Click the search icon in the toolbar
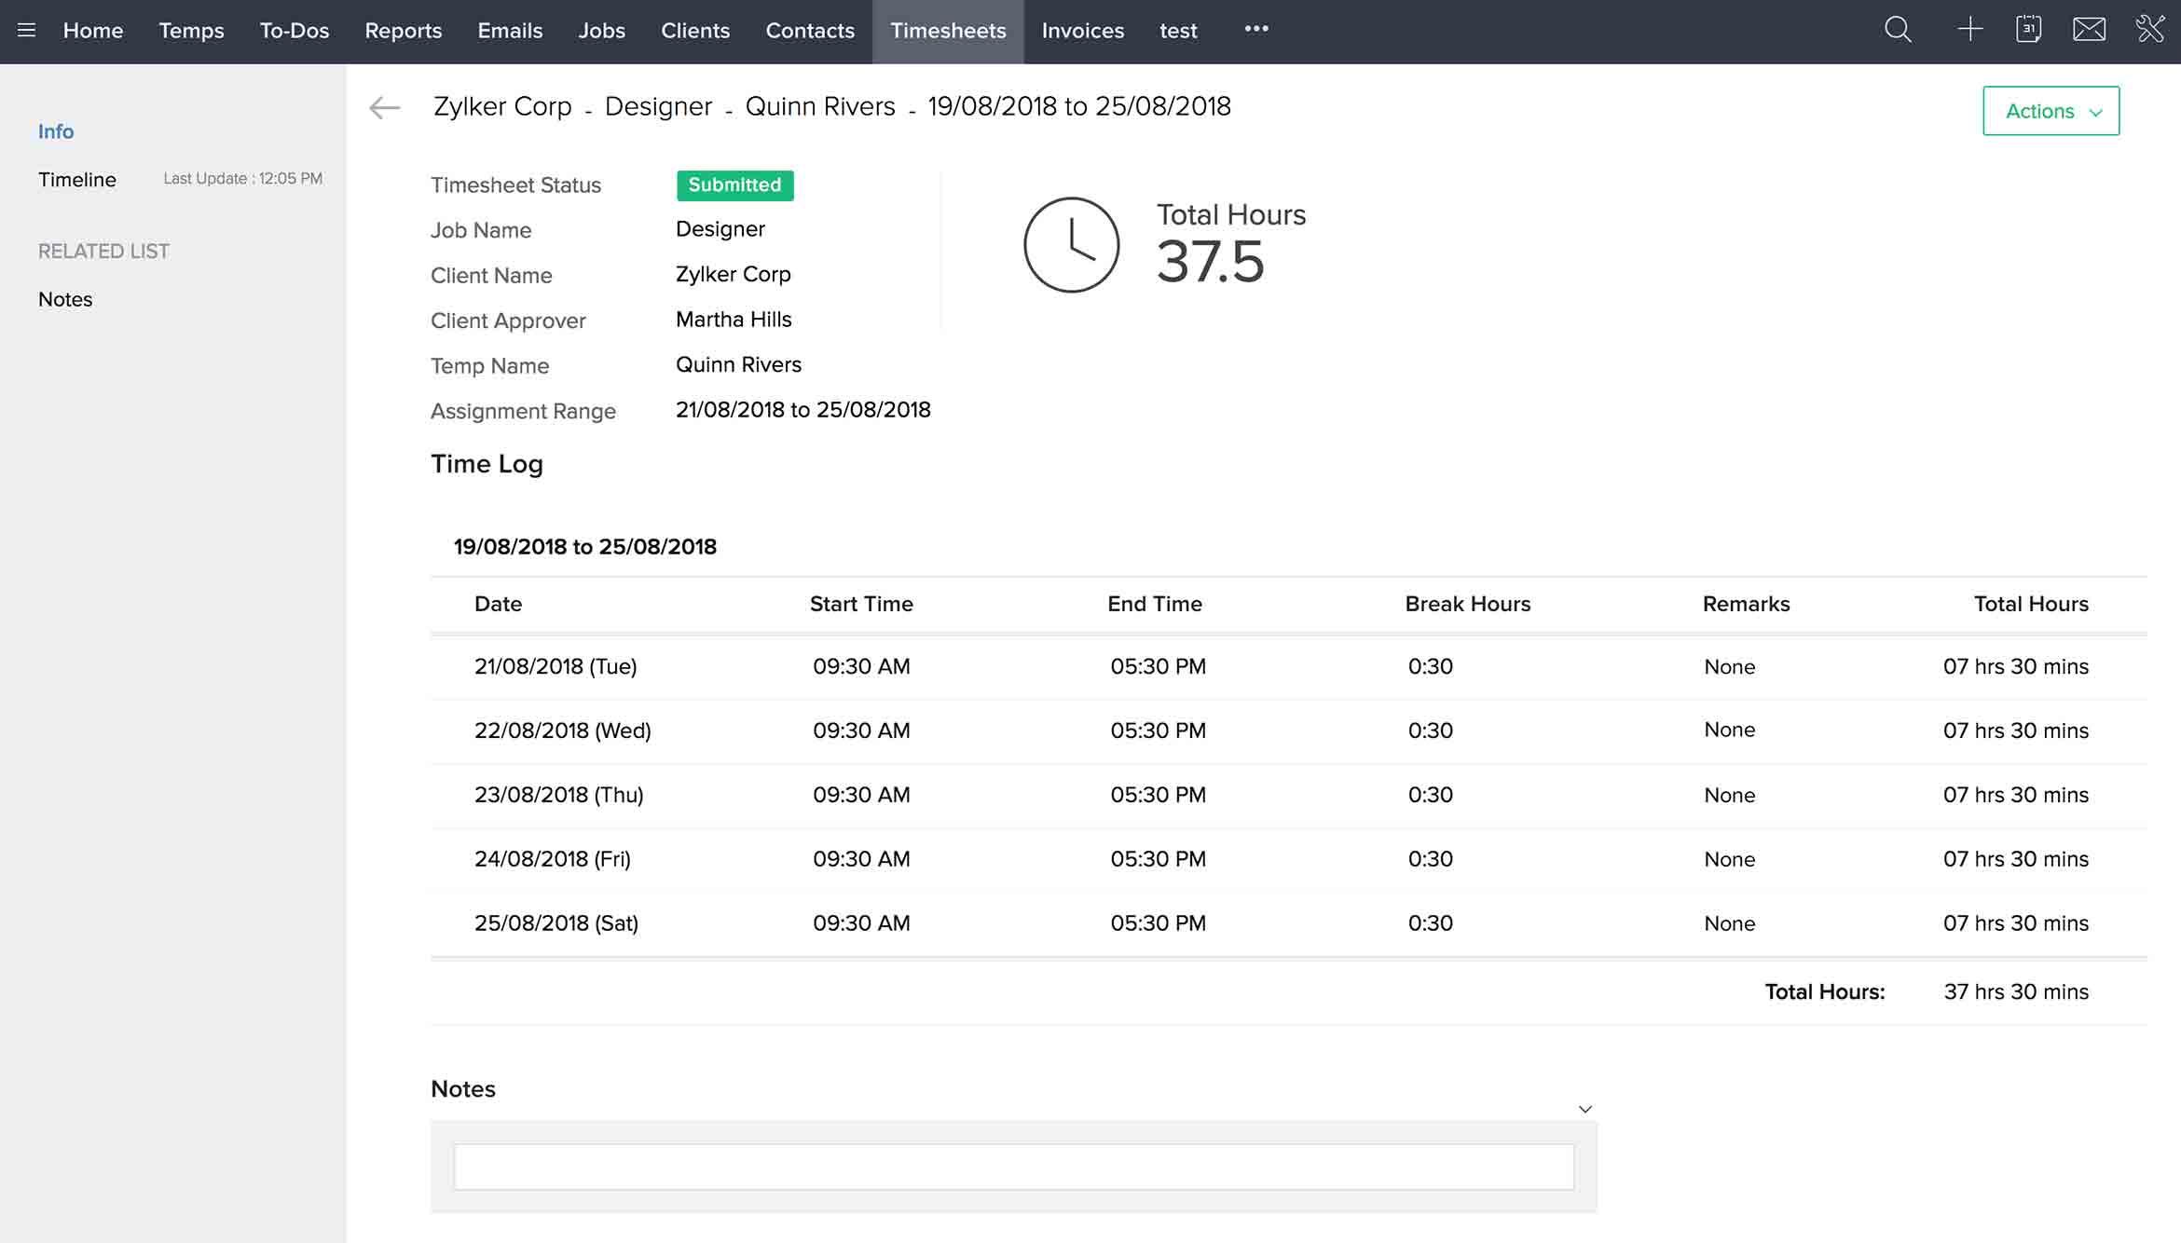Screen dimensions: 2181x1243 pos(1898,29)
